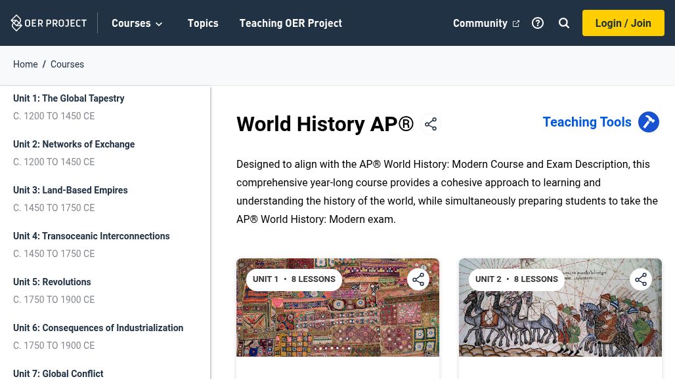Screen dimensions: 675x379
Task: Click the UNIT 2 • 8 LESSONS badge
Action: (x=517, y=279)
